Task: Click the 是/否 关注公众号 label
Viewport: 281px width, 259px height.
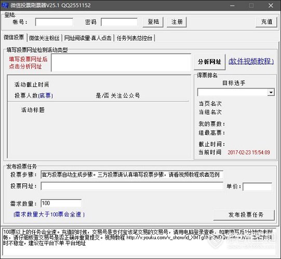Action: [x=118, y=96]
